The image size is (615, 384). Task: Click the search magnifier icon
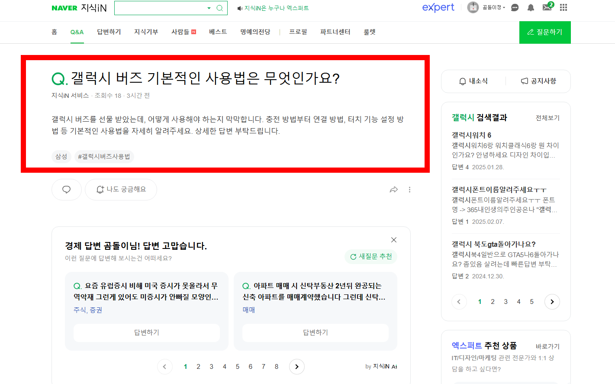tap(220, 8)
